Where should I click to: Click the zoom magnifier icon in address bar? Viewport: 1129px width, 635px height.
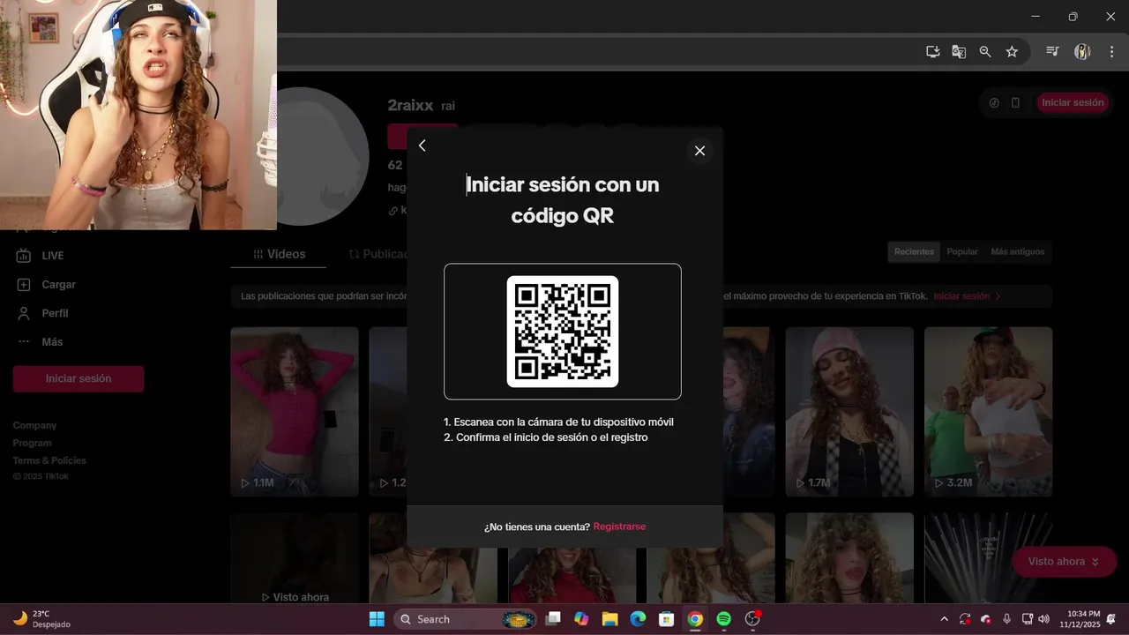tap(985, 52)
